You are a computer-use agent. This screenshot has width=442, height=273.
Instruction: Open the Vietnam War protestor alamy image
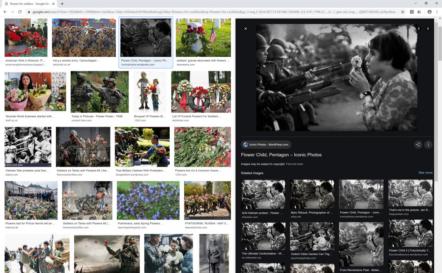coord(28,147)
